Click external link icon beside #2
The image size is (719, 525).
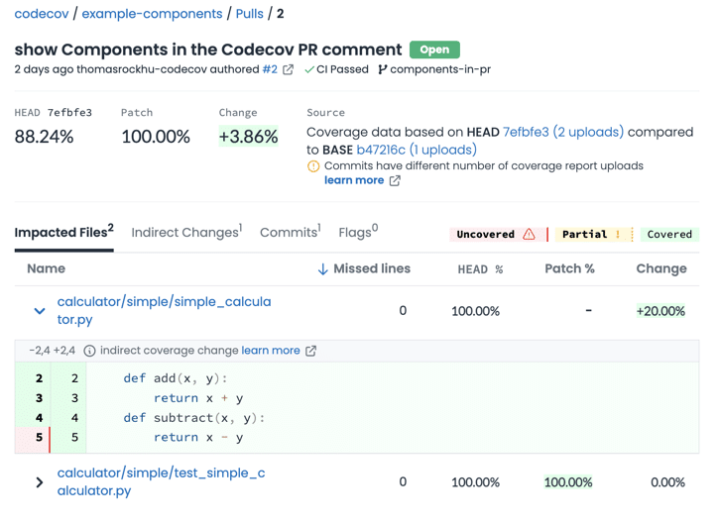point(288,69)
